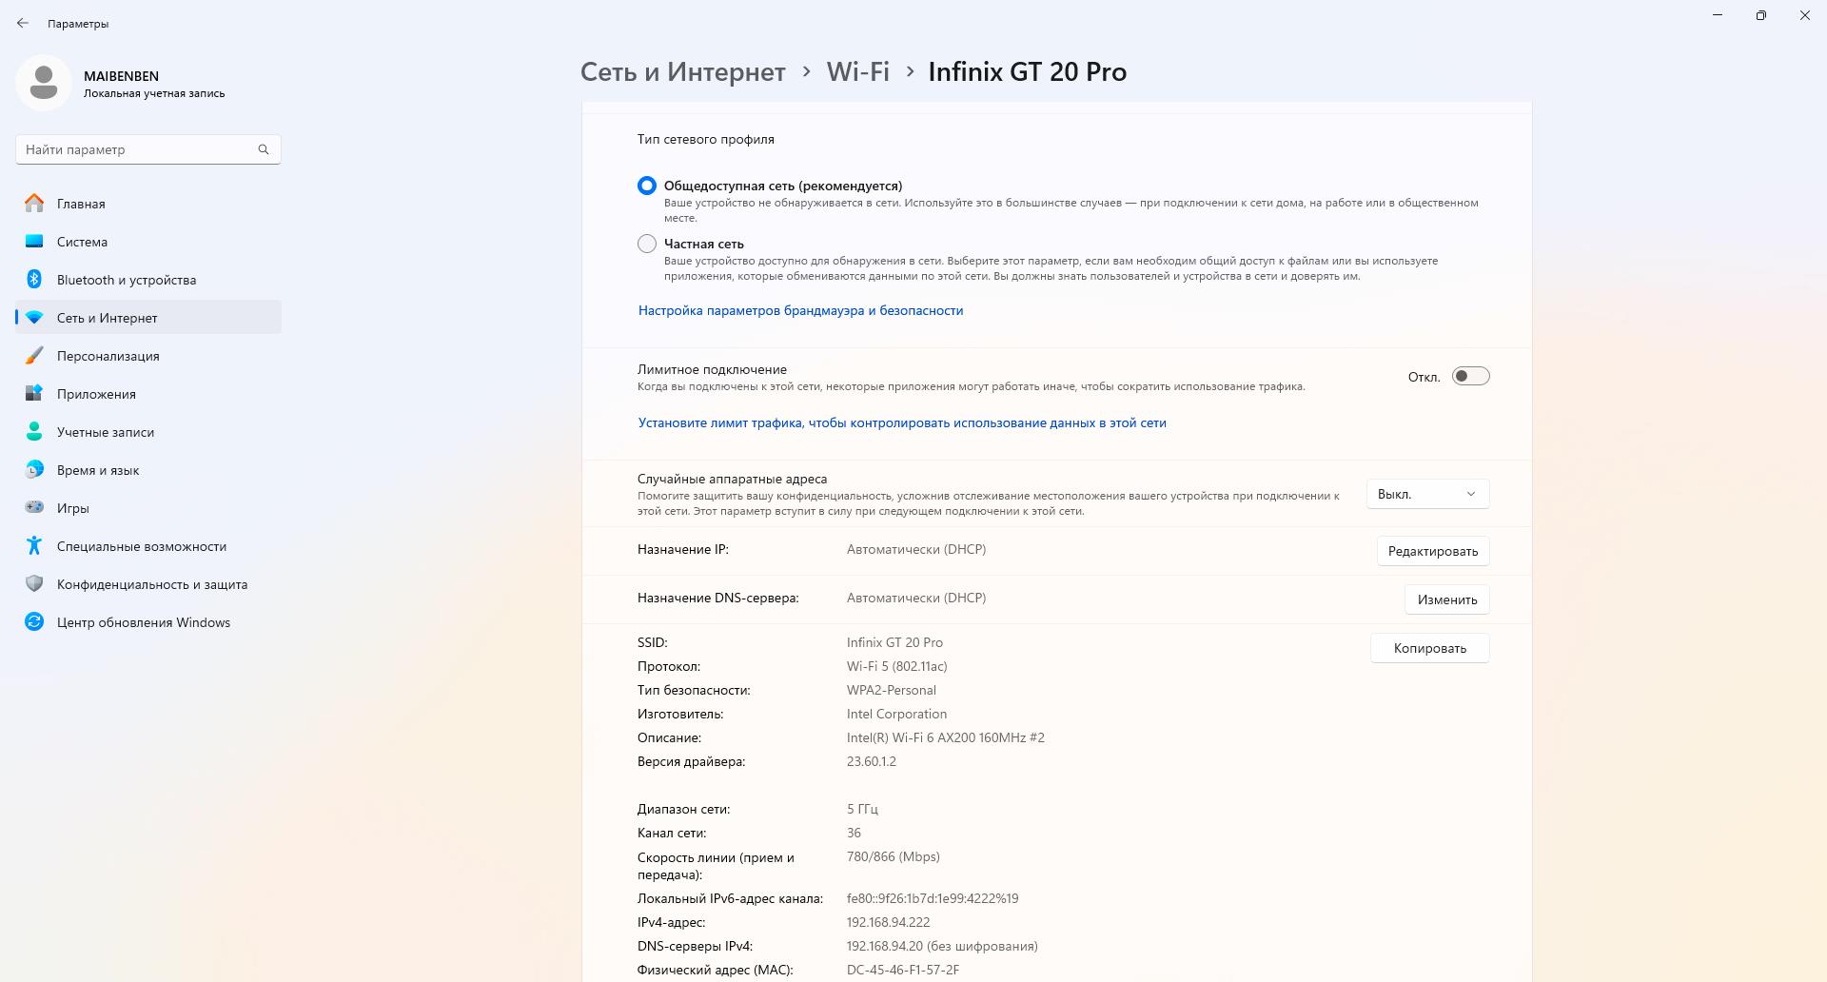Click the Найти параметр search field
Screen dimensions: 1827x982
pos(147,149)
